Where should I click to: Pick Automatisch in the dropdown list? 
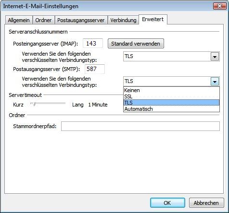coord(171,109)
